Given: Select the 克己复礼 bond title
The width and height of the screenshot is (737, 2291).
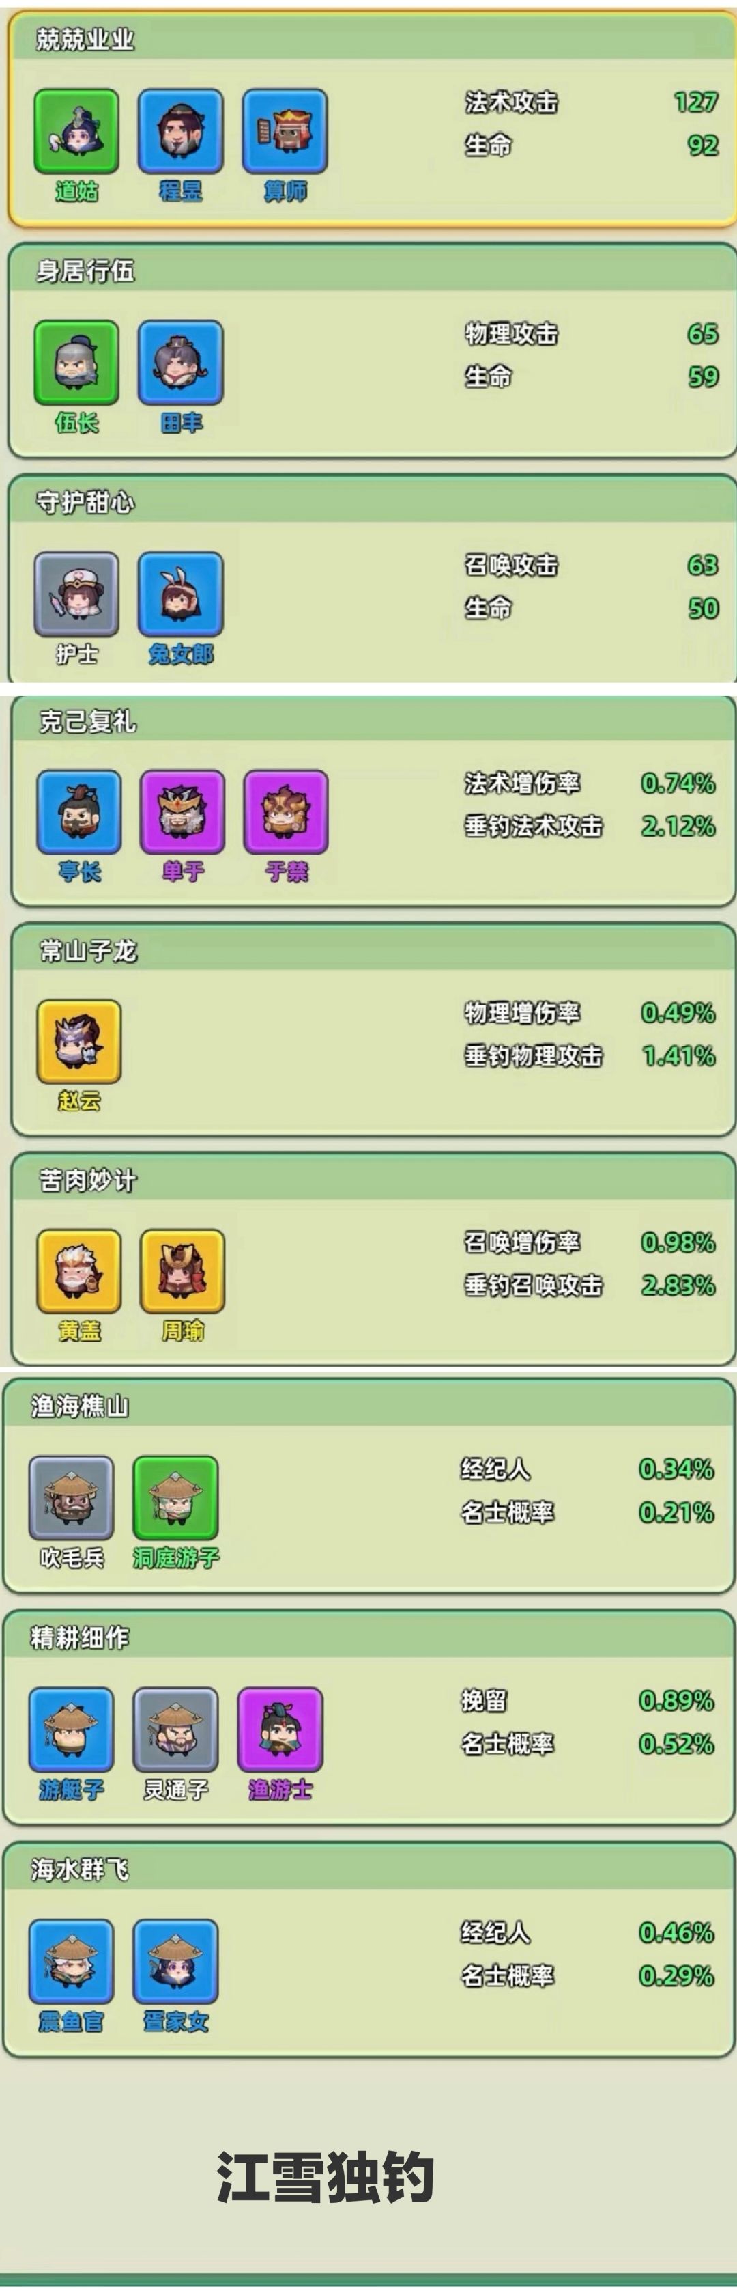Looking at the screenshot, I should (88, 721).
